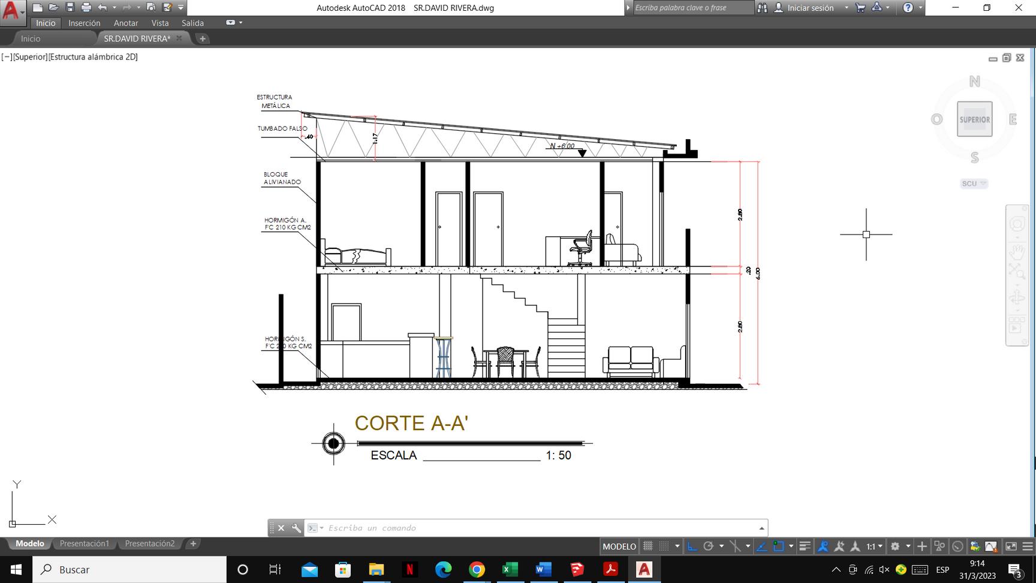Click the Save As pencil icon in Quick Access toolbar
Image resolution: width=1036 pixels, height=583 pixels.
[x=167, y=8]
